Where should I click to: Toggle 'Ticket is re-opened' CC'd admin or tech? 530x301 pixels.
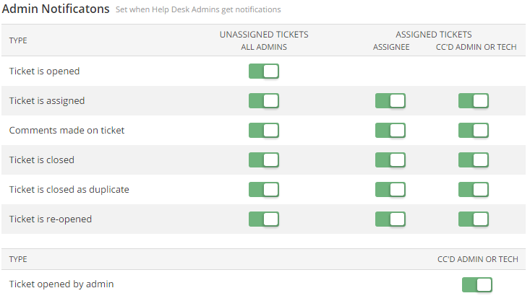point(473,219)
